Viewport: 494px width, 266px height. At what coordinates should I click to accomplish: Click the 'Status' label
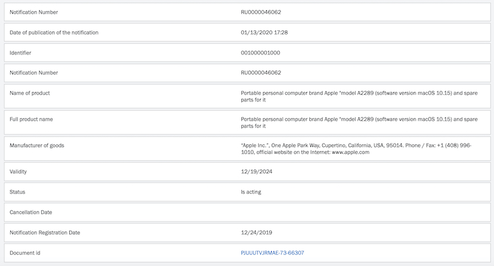[17, 192]
